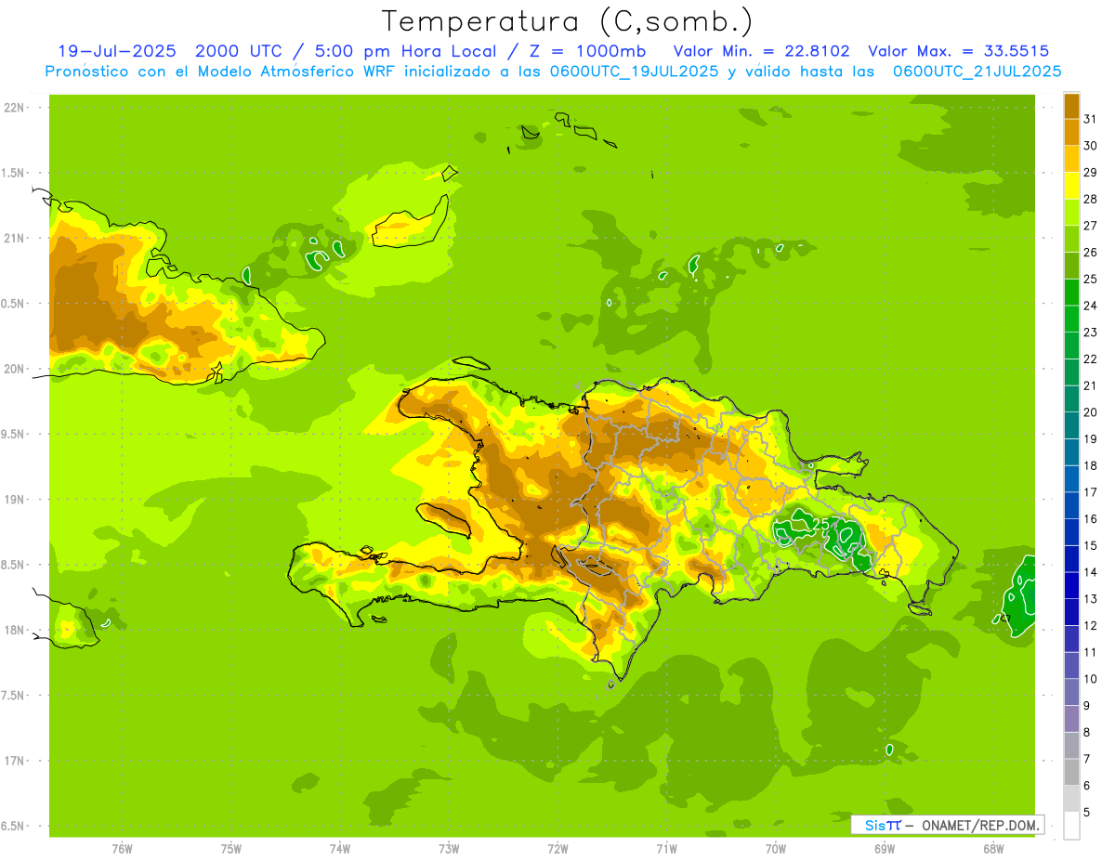Click the "74W" longitude label

pyautogui.click(x=339, y=849)
